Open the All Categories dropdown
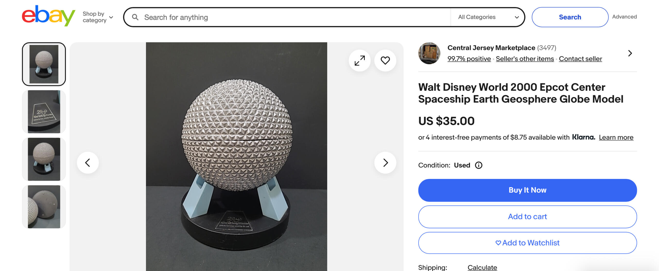This screenshot has height=271, width=659. (488, 17)
